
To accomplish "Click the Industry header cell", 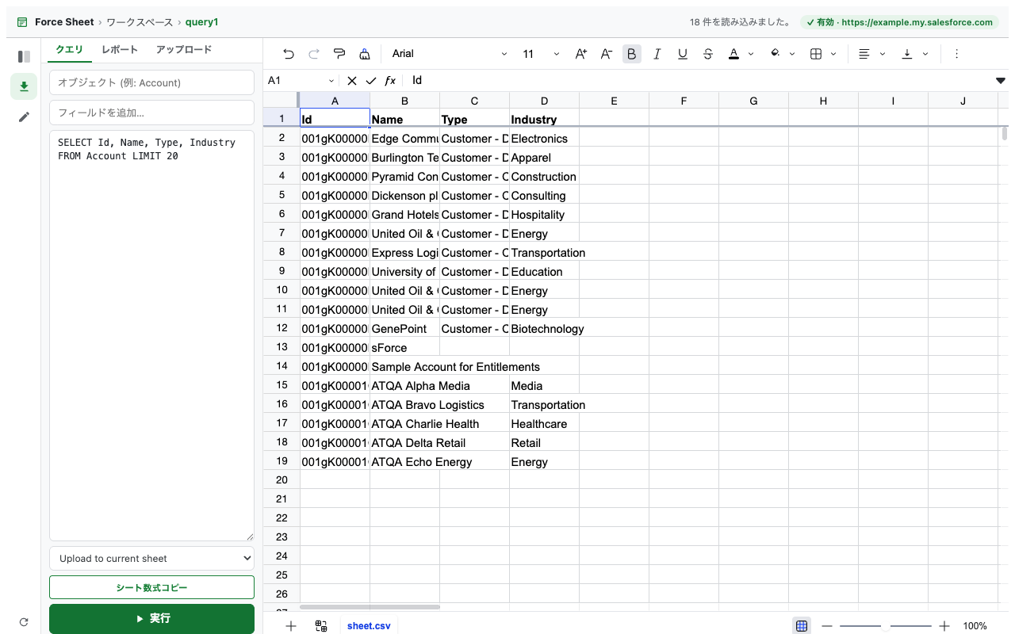I will tap(544, 119).
